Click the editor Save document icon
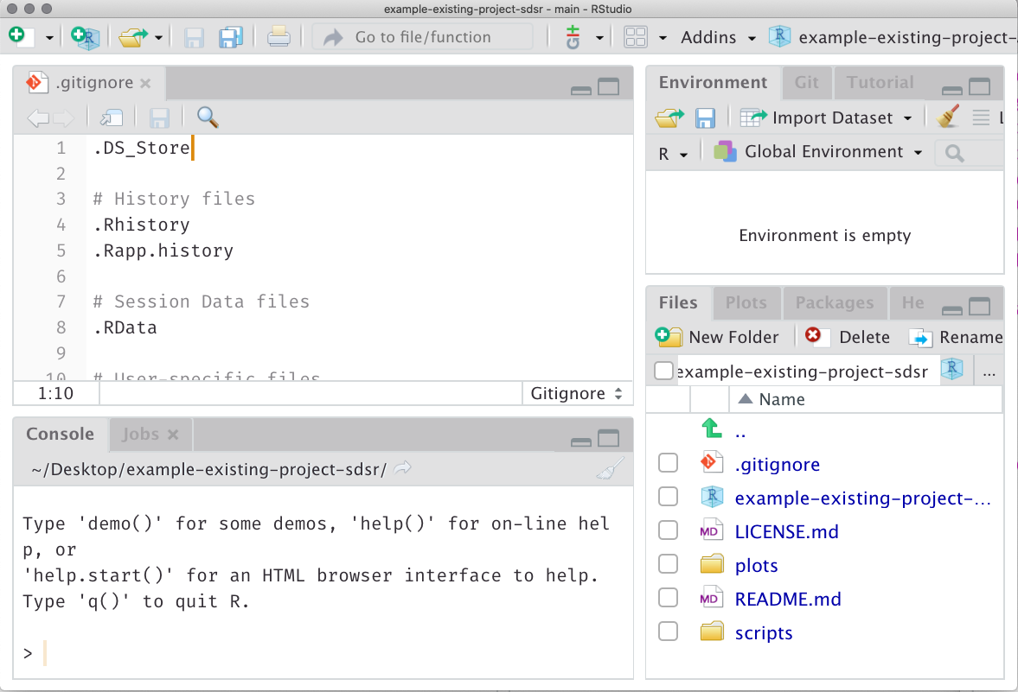Screen dimensions: 1018x692 click(x=159, y=117)
